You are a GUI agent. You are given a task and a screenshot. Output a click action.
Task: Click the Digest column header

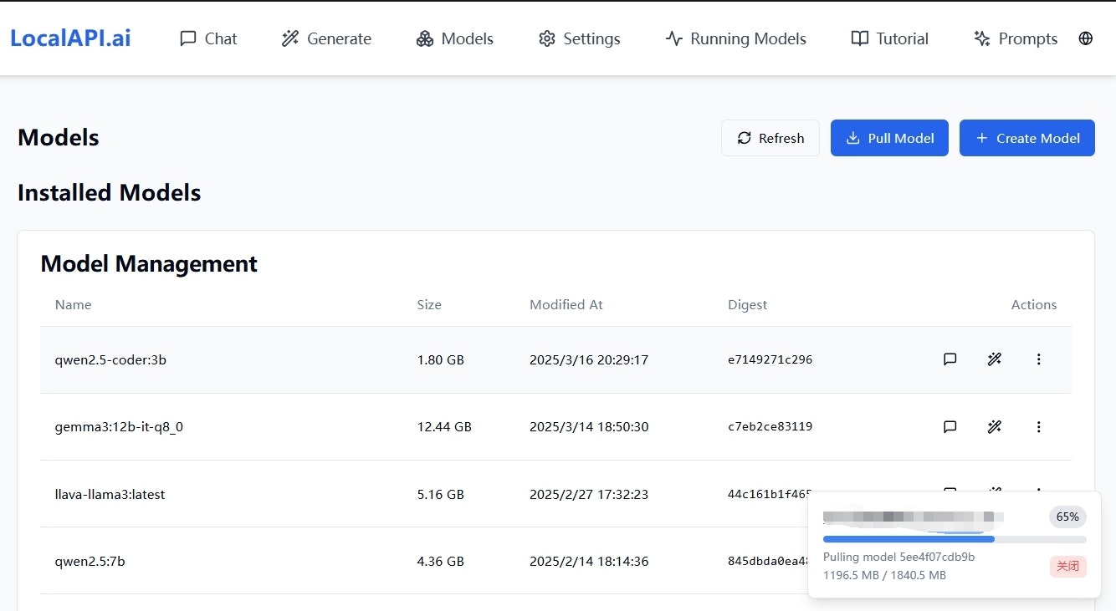click(748, 304)
